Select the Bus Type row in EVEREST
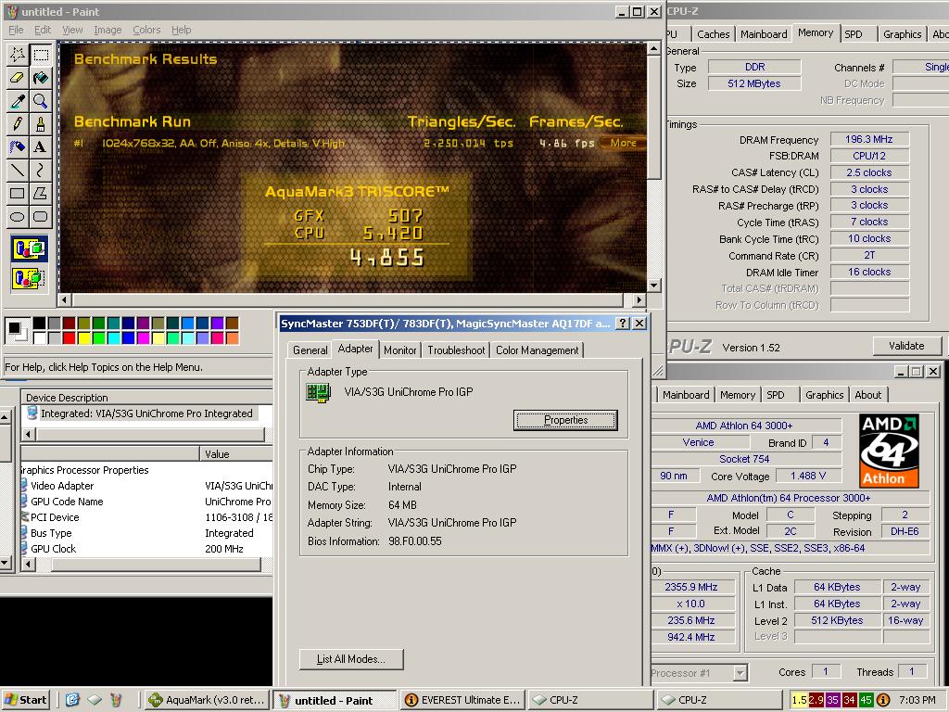Screen dimensions: 949x712 (x=146, y=533)
